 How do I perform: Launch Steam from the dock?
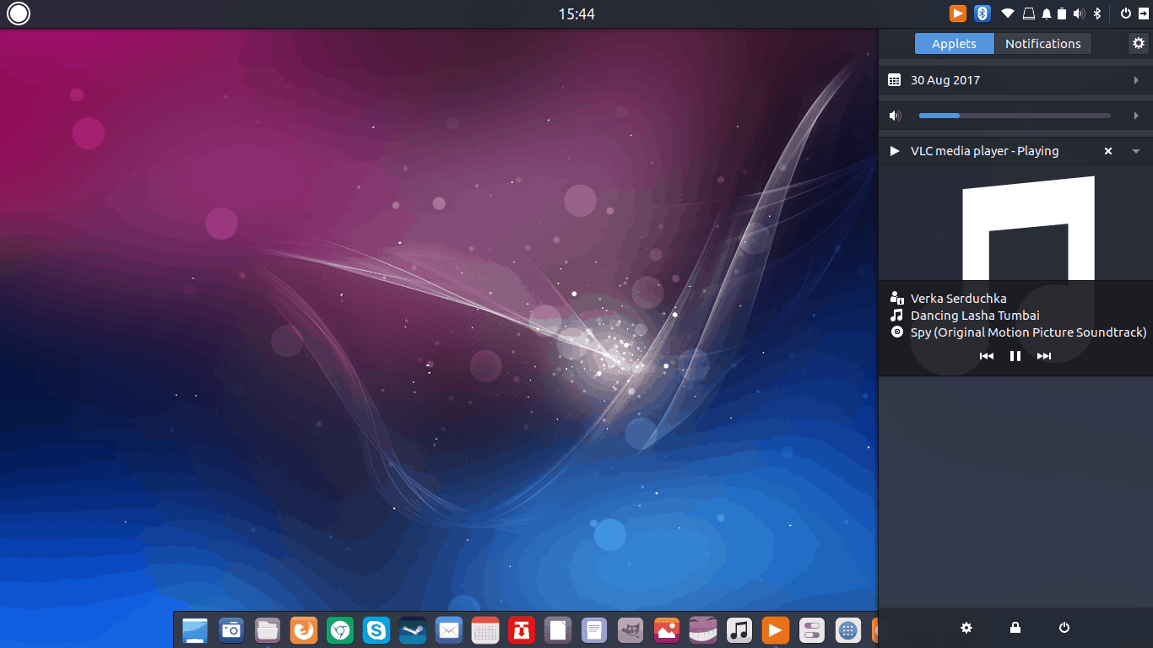tap(413, 629)
